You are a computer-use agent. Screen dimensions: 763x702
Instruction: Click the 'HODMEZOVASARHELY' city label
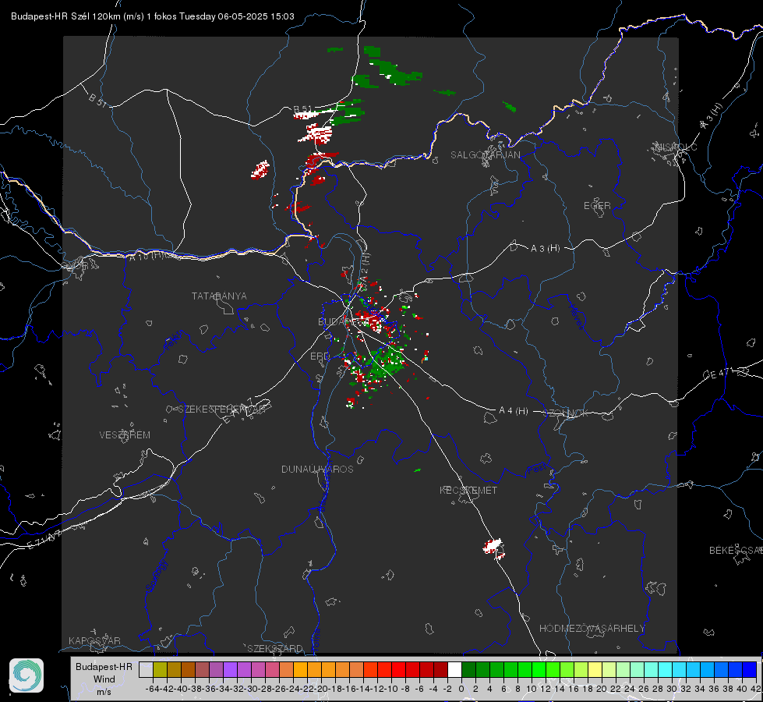click(592, 629)
